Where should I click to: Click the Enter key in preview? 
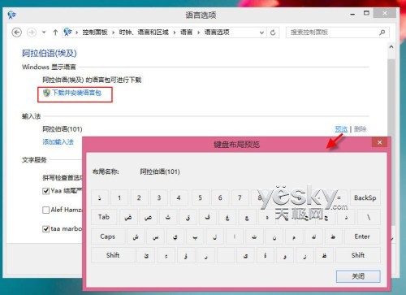[x=362, y=236]
